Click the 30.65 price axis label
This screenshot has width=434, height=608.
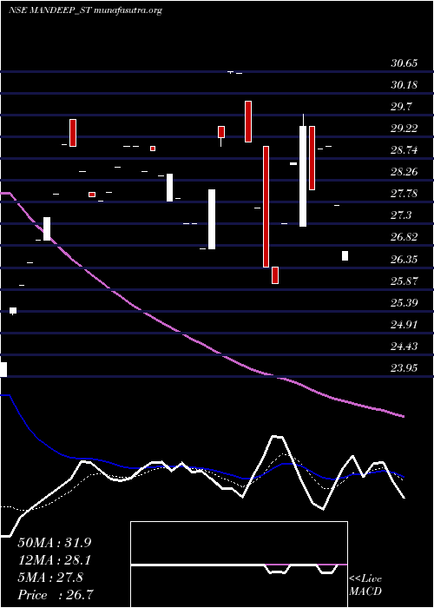tap(404, 63)
